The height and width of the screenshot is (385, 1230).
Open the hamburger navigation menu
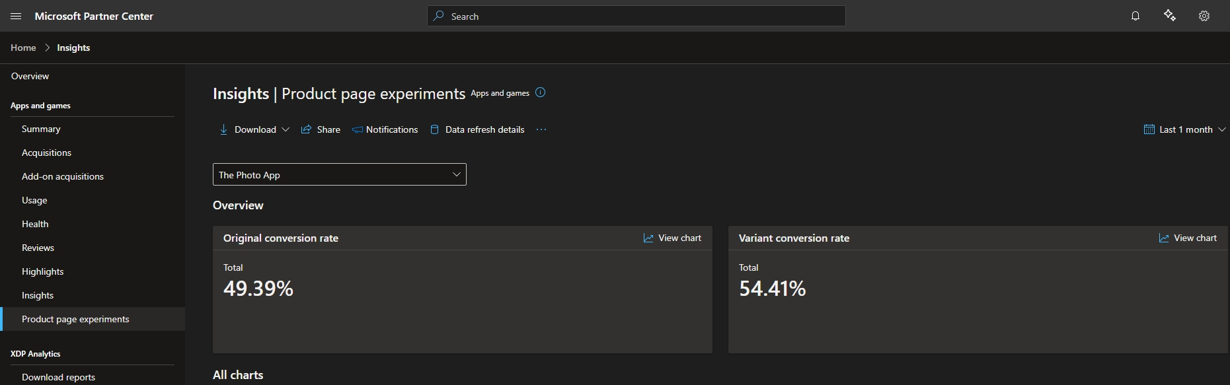[x=16, y=16]
